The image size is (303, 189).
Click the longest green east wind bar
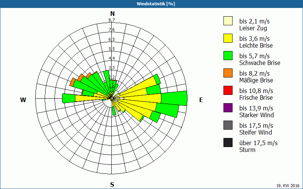tap(174, 98)
